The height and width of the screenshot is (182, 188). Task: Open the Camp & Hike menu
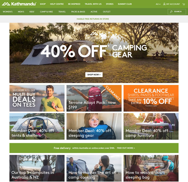coord(46,12)
